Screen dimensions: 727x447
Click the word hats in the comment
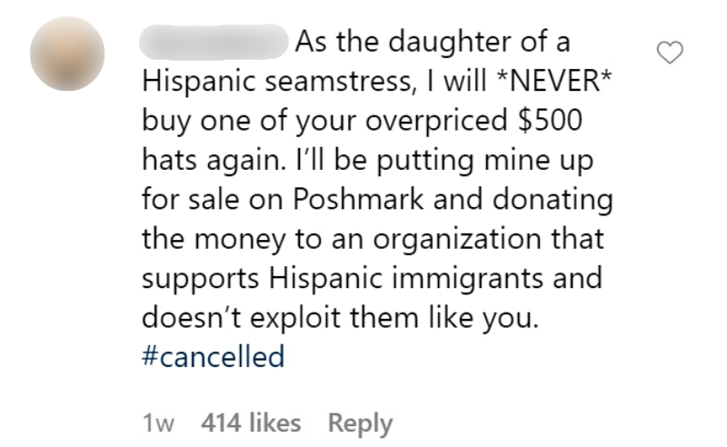169,160
